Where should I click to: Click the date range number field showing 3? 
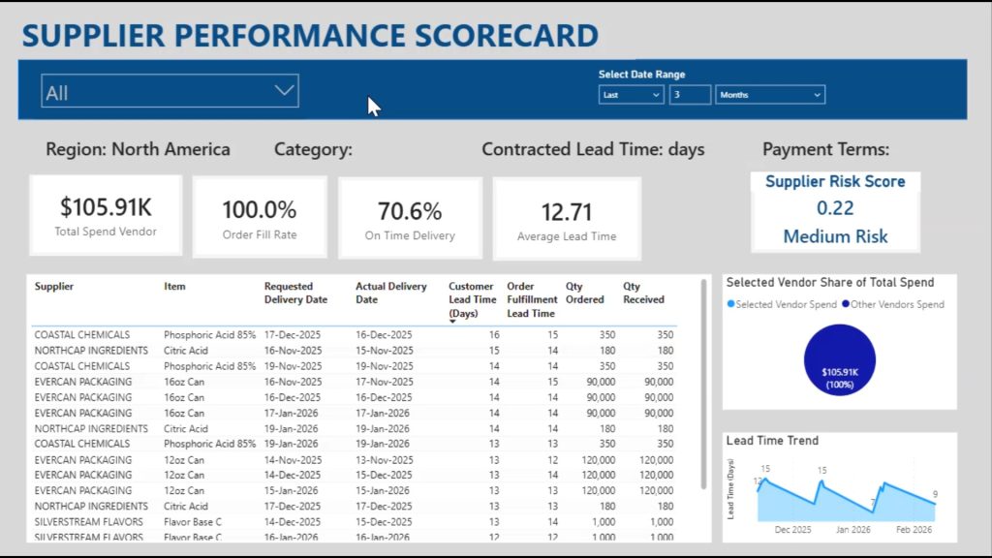[x=690, y=95]
